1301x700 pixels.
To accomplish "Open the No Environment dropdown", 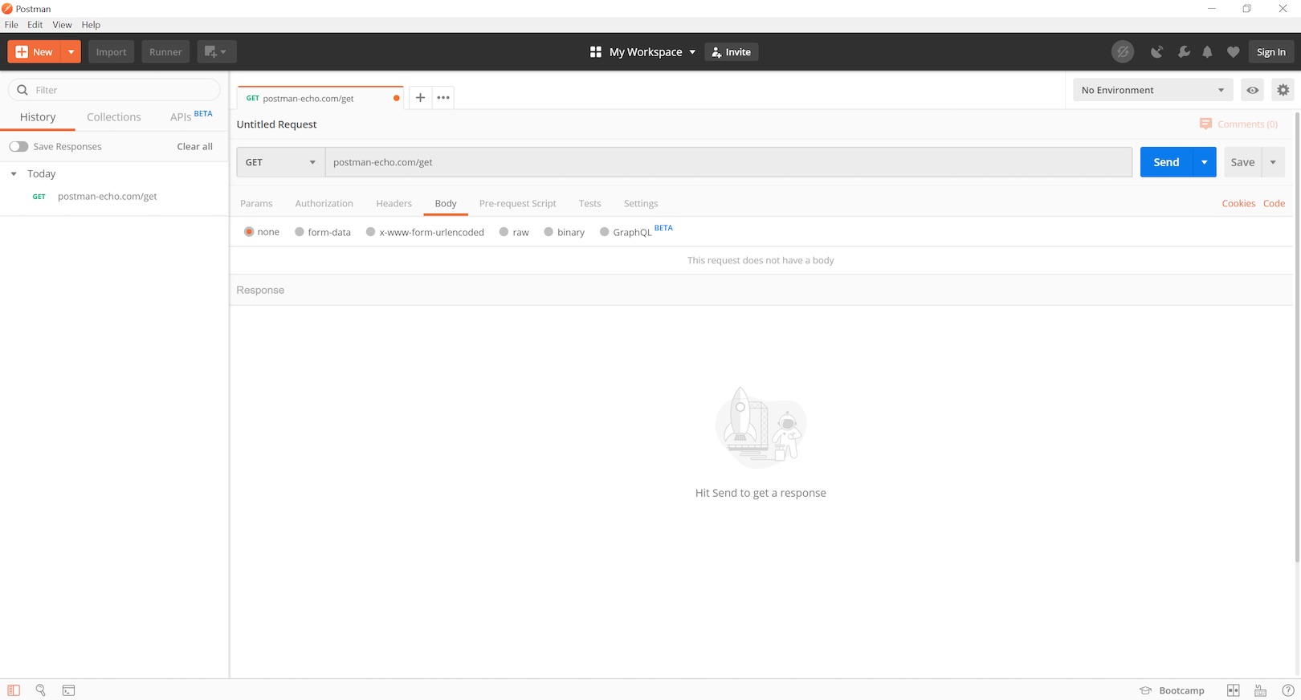I will pos(1152,90).
